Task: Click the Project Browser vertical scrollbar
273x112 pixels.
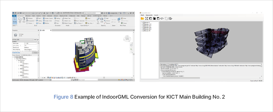Action: [38, 67]
